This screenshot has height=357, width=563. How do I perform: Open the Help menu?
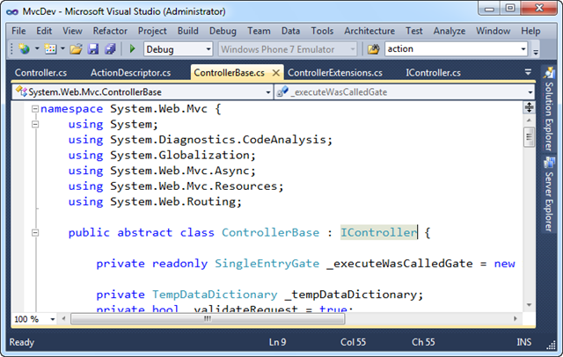[x=530, y=31]
